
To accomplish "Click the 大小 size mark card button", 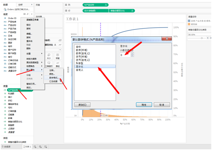I will click(49, 56).
